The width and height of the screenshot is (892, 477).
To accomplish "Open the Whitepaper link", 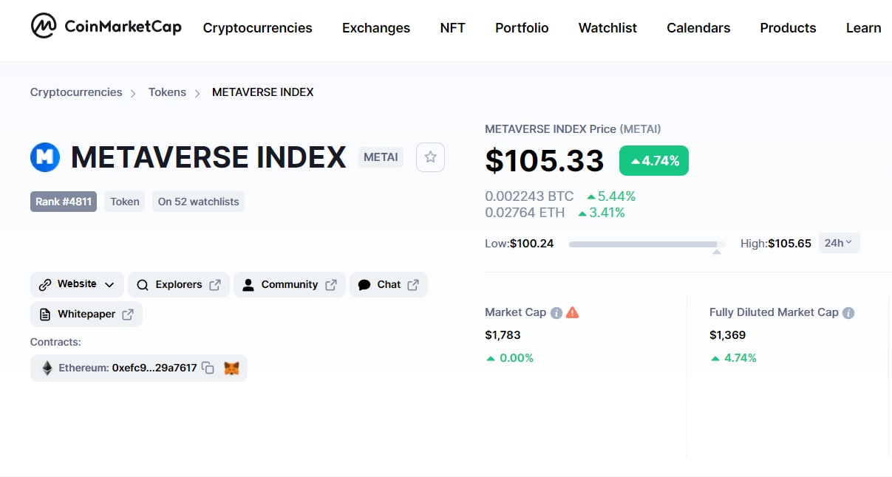I will (x=86, y=314).
